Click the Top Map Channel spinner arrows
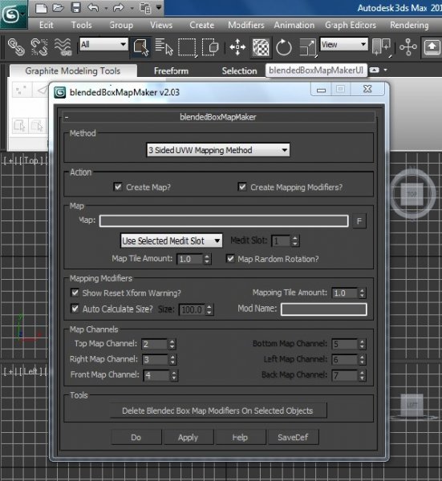 coord(172,344)
